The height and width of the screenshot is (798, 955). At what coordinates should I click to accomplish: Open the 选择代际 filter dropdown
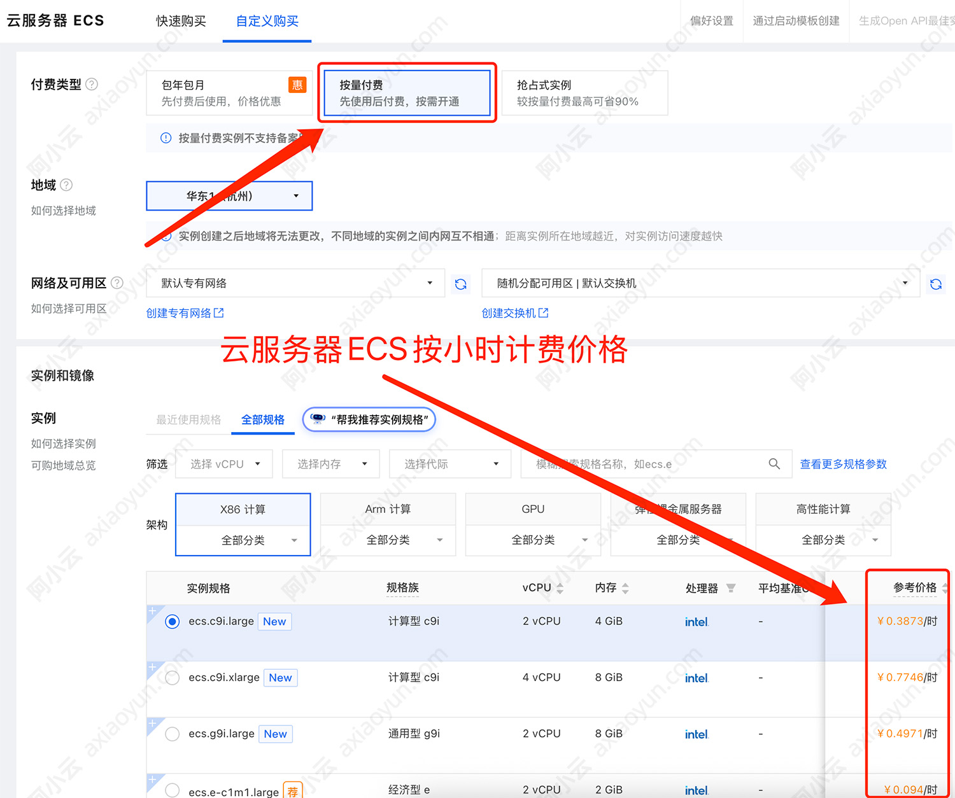(x=450, y=464)
